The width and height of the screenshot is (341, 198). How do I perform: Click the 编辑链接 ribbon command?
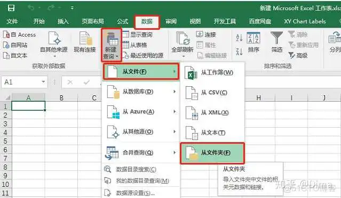pyautogui.click(x=212, y=55)
